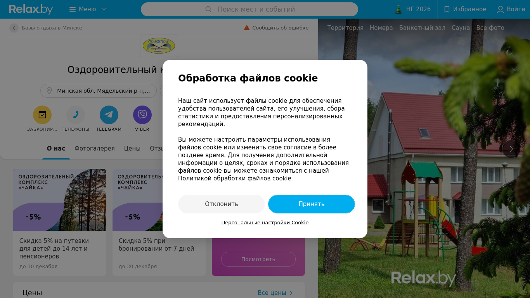Click the НГ 2026 Christmas tree icon
Screen dimensions: 530x298
tap(398, 9)
